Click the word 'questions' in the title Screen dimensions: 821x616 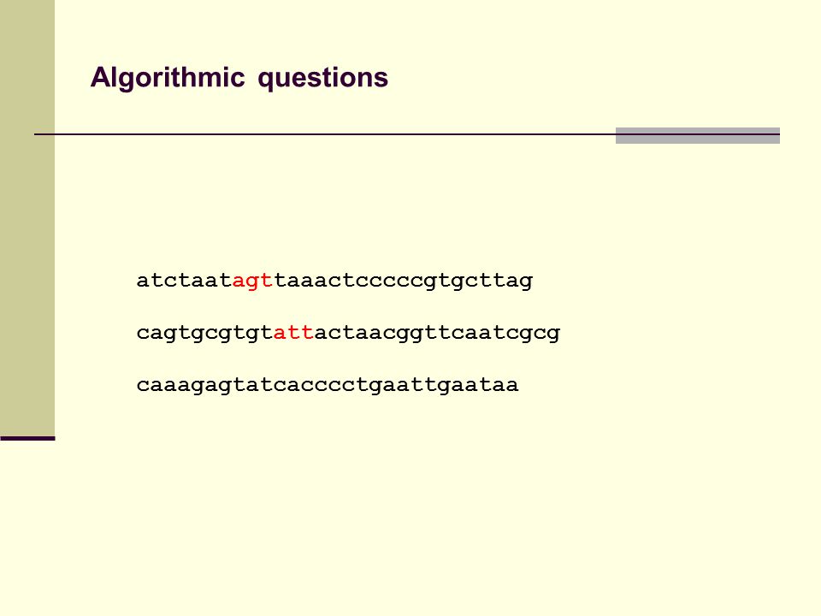[x=323, y=79]
